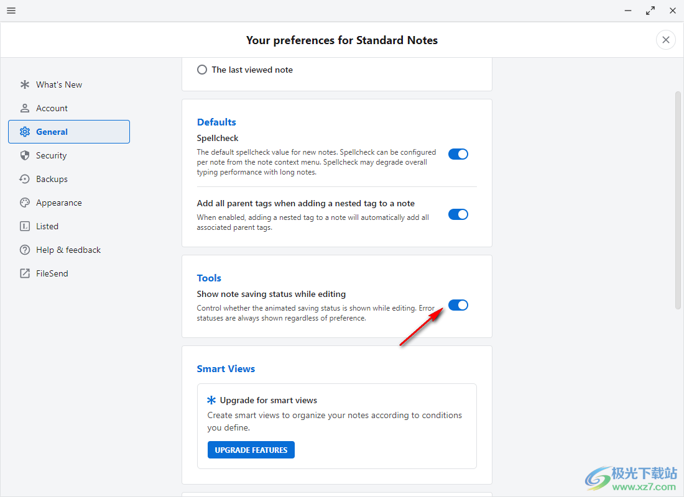The height and width of the screenshot is (497, 684).
Task: Toggle 'Add all parent tags' switch
Action: [x=458, y=214]
